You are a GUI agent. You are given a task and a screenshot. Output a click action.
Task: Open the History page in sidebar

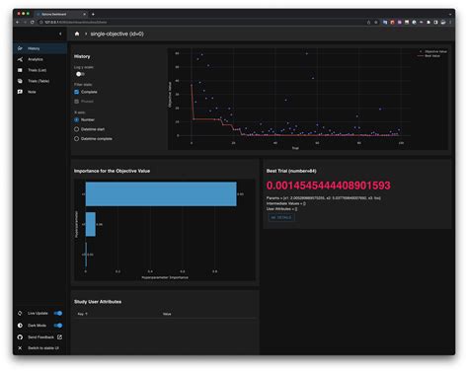[40, 48]
